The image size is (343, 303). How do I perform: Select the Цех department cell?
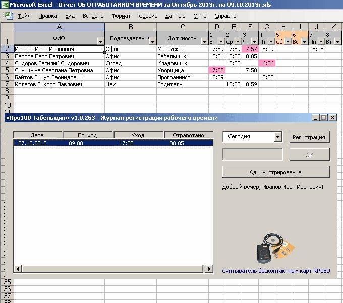(x=131, y=84)
